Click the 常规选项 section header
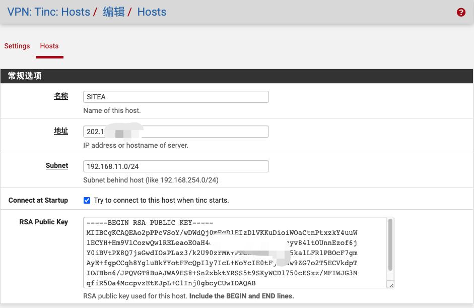 25,76
